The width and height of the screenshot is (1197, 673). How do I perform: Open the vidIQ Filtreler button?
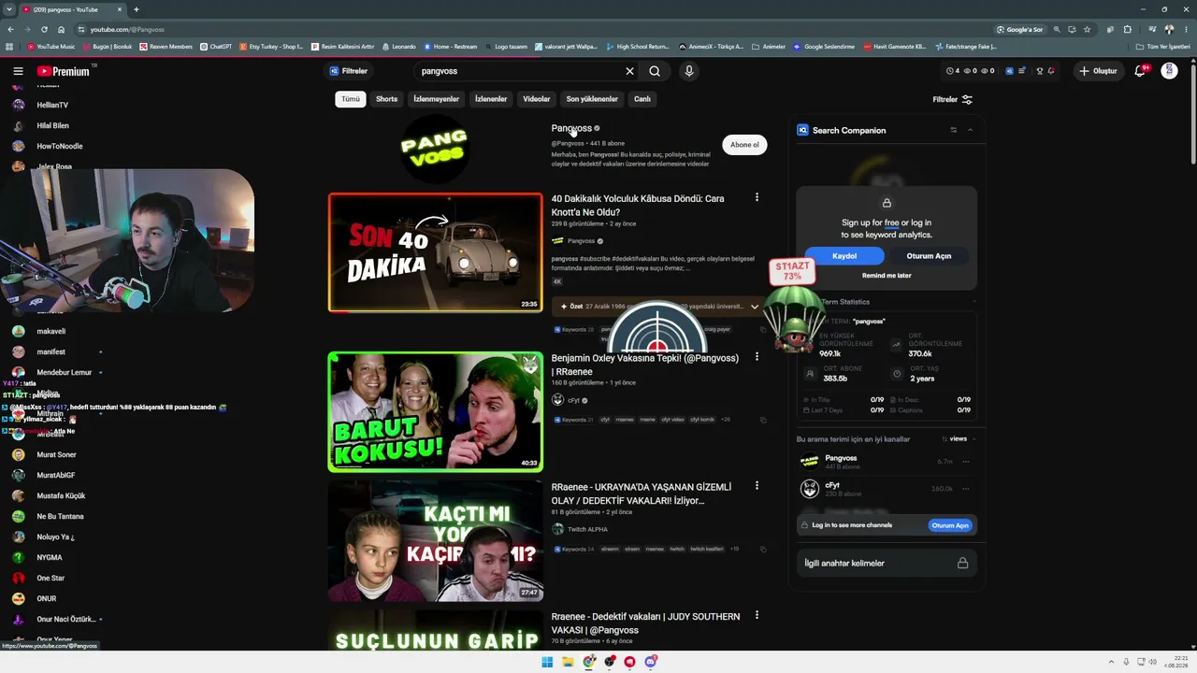pos(348,71)
